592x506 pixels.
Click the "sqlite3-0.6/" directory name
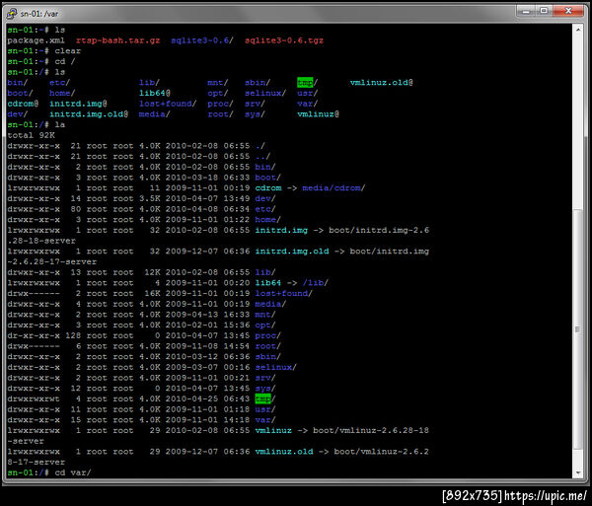[202, 40]
